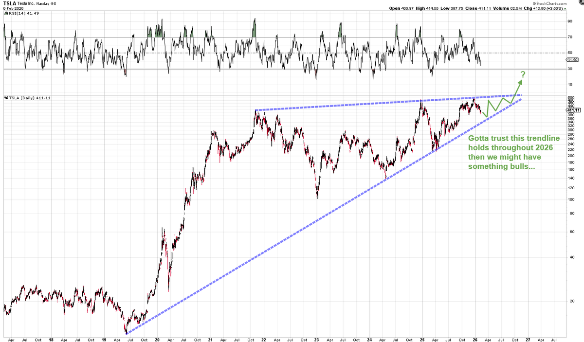Image resolution: width=584 pixels, height=342 pixels.
Task: Click the year 27 time-axis label
Action: click(x=528, y=339)
